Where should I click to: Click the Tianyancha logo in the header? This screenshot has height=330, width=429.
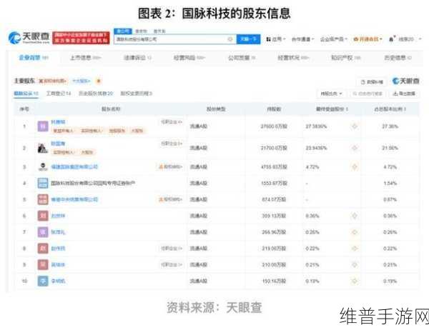(29, 37)
